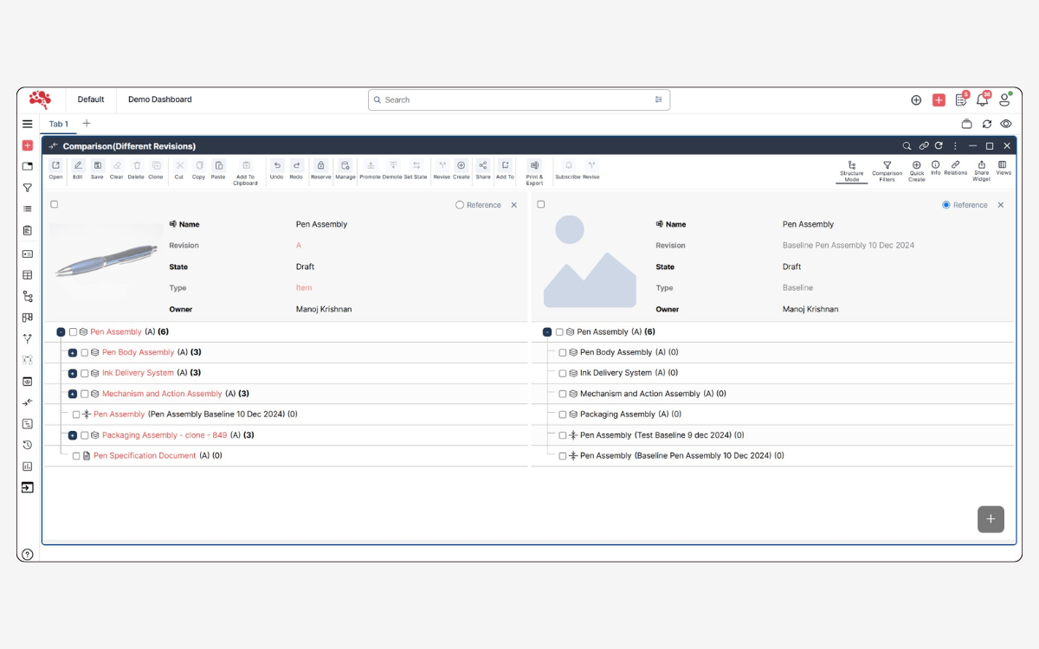Switch to the Demo Dashboard tab
This screenshot has height=649, width=1039.
click(160, 100)
